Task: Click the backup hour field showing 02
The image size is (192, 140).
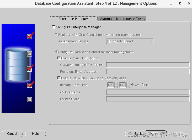Action: pos(110,85)
